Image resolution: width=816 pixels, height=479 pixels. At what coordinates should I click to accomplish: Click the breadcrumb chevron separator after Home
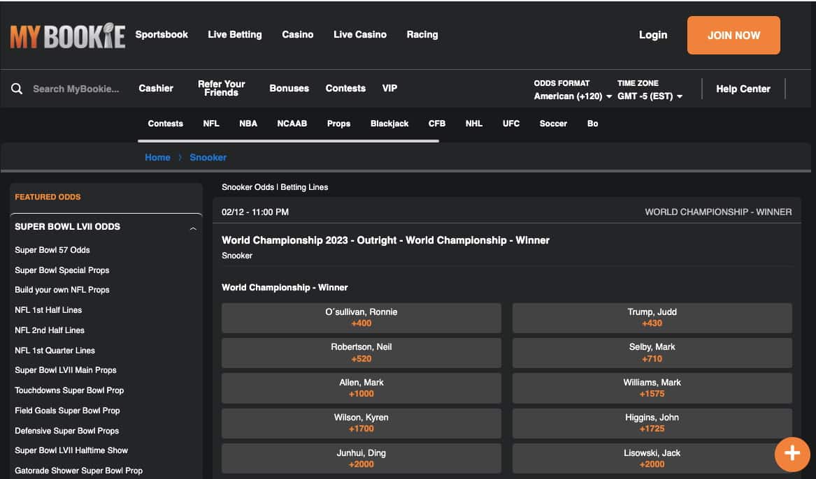180,157
